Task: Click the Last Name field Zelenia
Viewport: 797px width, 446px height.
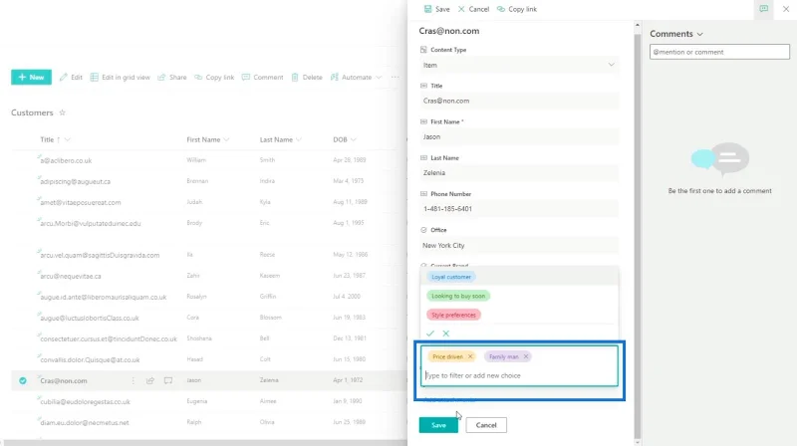Action: point(519,172)
